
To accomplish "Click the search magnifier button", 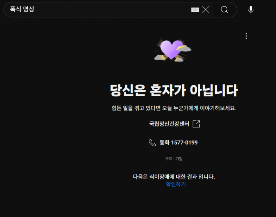I will point(225,10).
